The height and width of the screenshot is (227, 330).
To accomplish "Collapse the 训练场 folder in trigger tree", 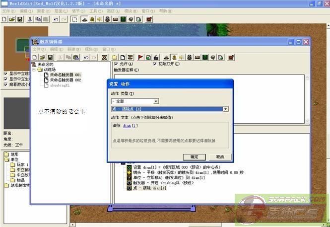I will [x=35, y=70].
